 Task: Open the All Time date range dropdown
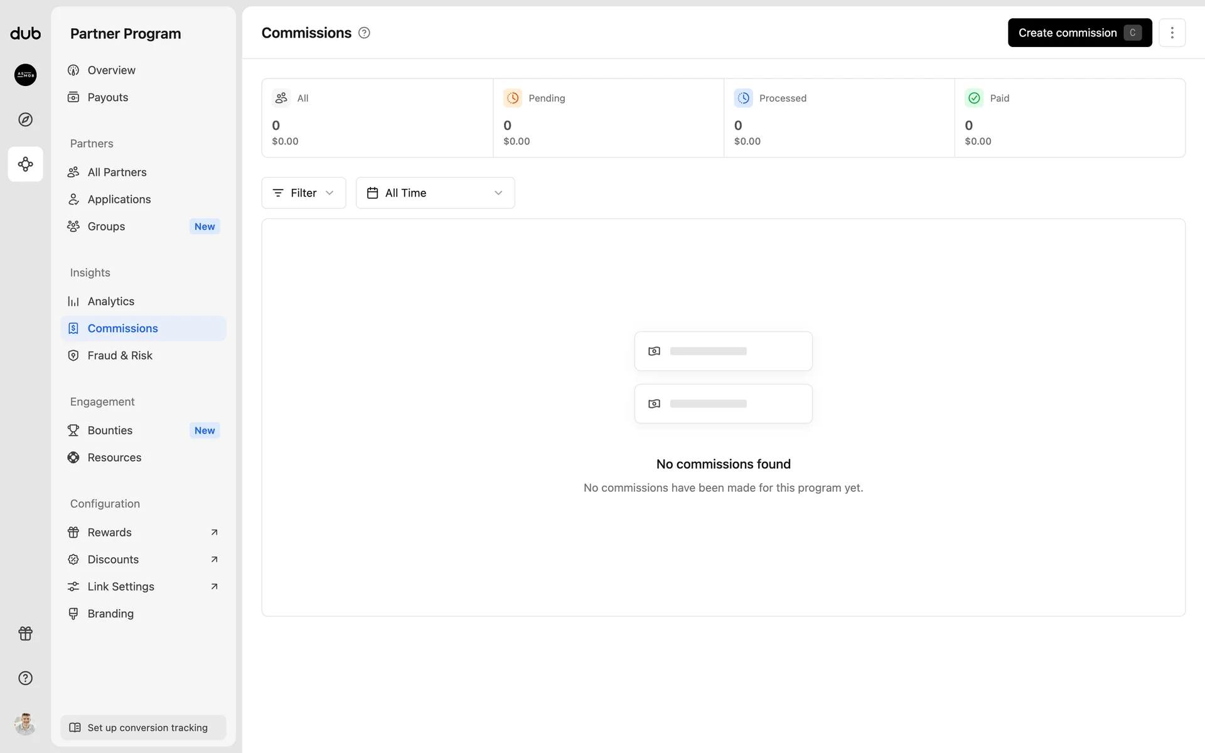coord(435,193)
